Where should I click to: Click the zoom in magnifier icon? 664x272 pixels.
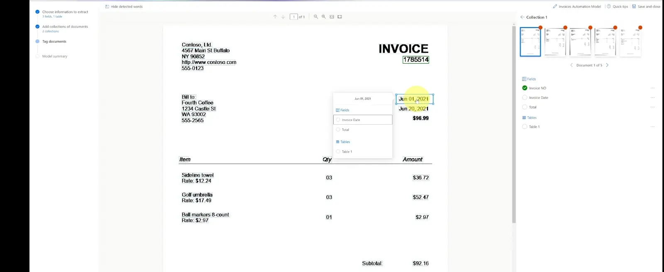324,17
